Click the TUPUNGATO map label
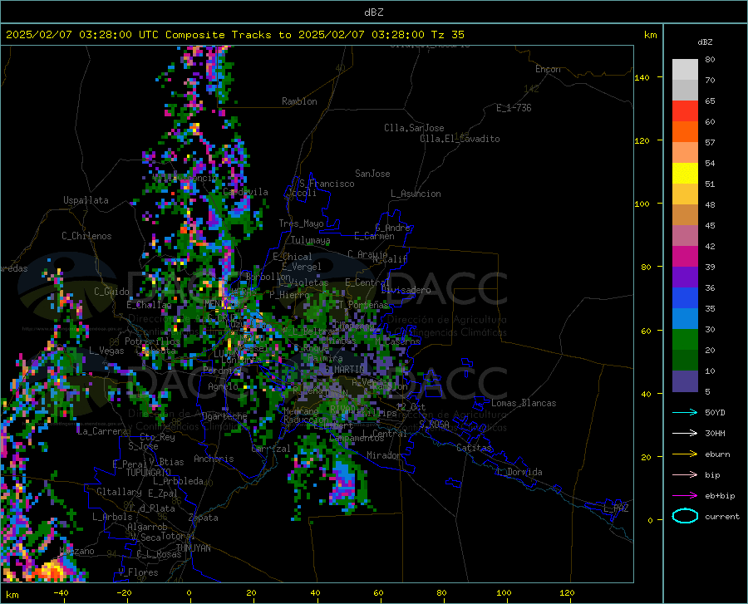Image resolution: width=748 pixels, height=604 pixels. click(148, 473)
